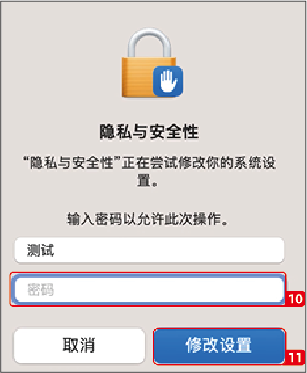The width and height of the screenshot is (307, 373).
Task: Focus the 密码 password input field
Action: pos(150,289)
